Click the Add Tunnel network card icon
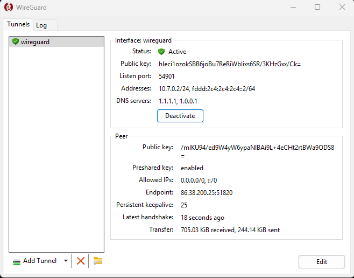 tap(17, 262)
